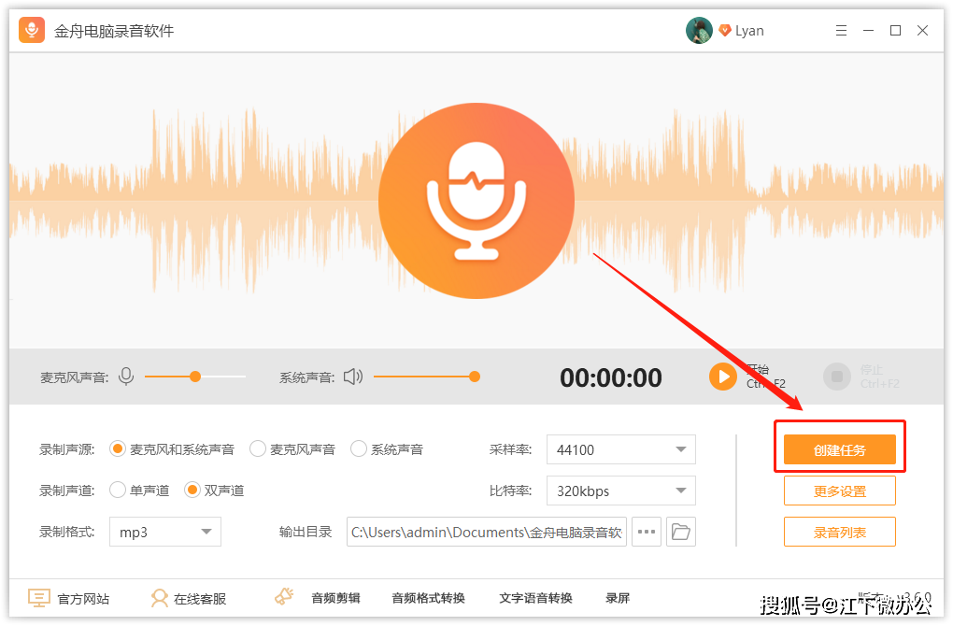Choose 单声道 mono channel
This screenshot has height=626, width=953.
(139, 490)
